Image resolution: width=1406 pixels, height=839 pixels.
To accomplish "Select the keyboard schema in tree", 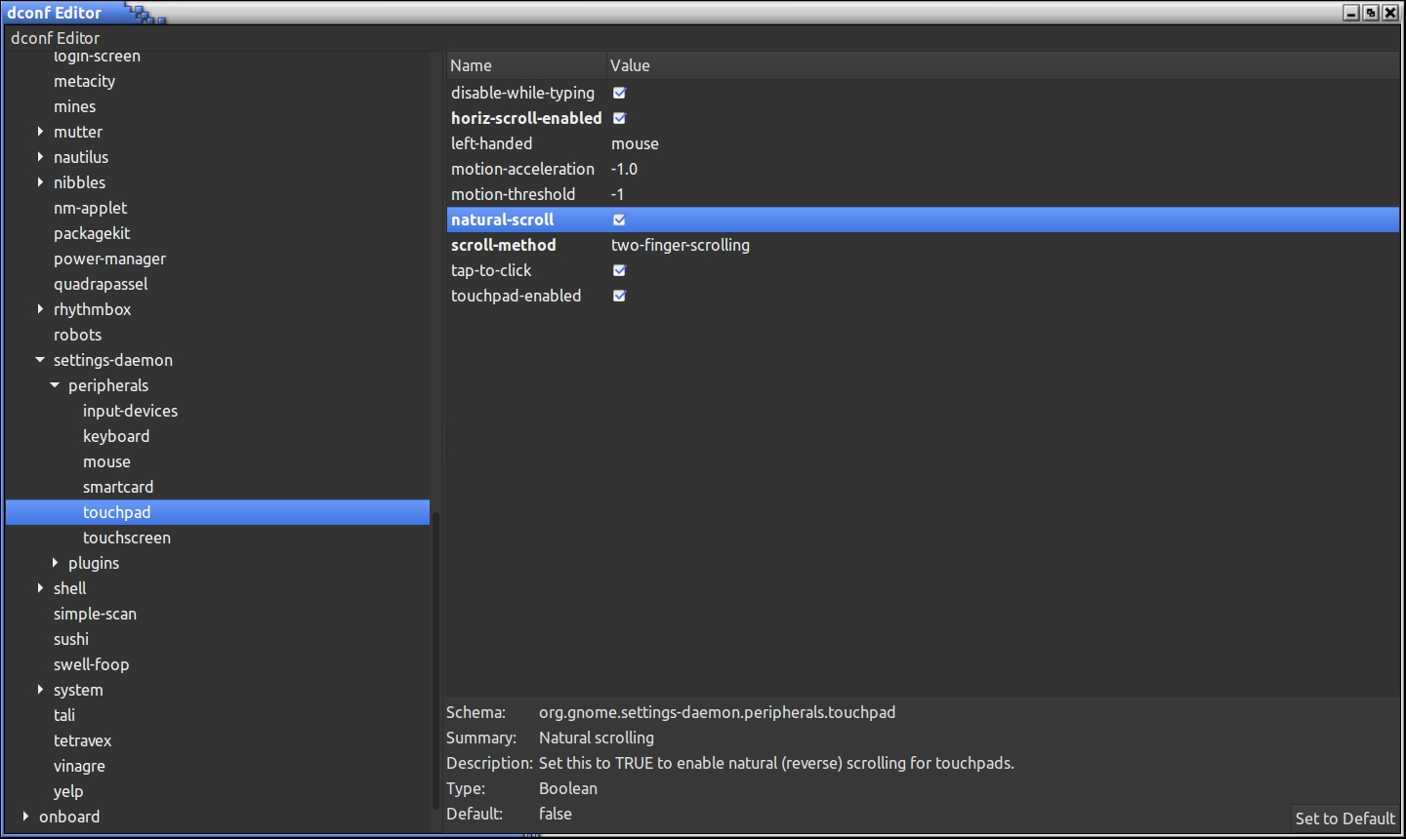I will pos(116,436).
